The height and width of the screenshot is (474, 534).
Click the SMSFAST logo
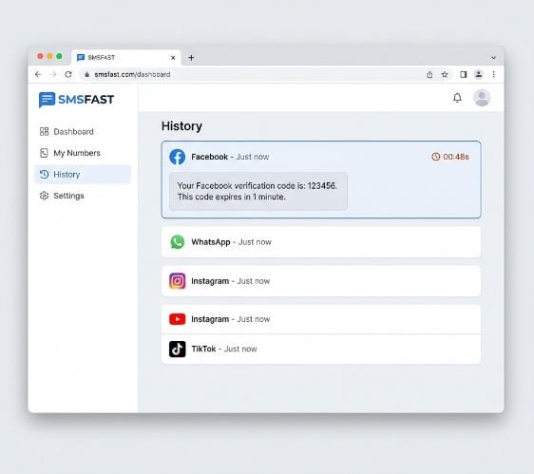pyautogui.click(x=76, y=100)
